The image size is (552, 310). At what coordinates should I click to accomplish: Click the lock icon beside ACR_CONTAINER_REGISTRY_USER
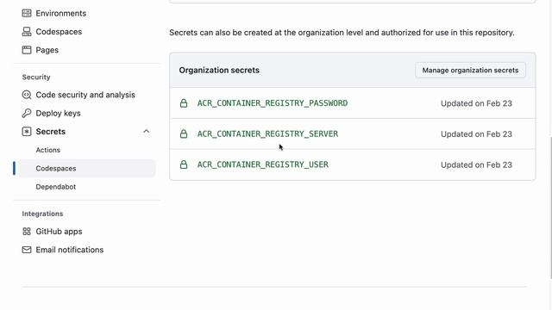click(184, 164)
